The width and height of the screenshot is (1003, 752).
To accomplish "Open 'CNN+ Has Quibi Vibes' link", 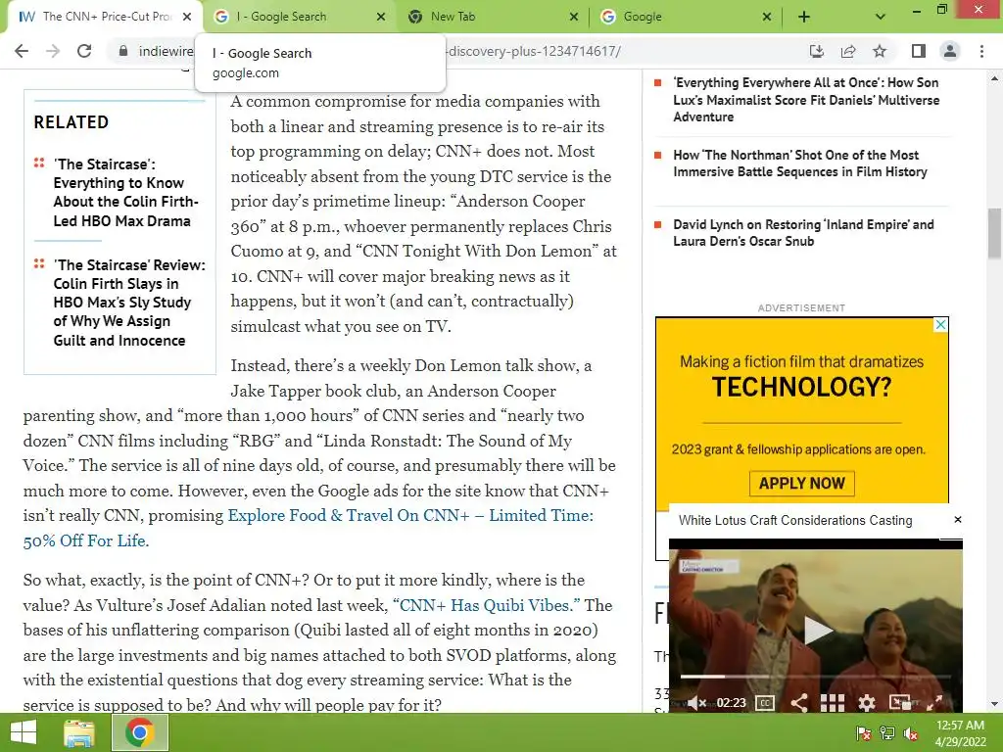I will point(486,605).
